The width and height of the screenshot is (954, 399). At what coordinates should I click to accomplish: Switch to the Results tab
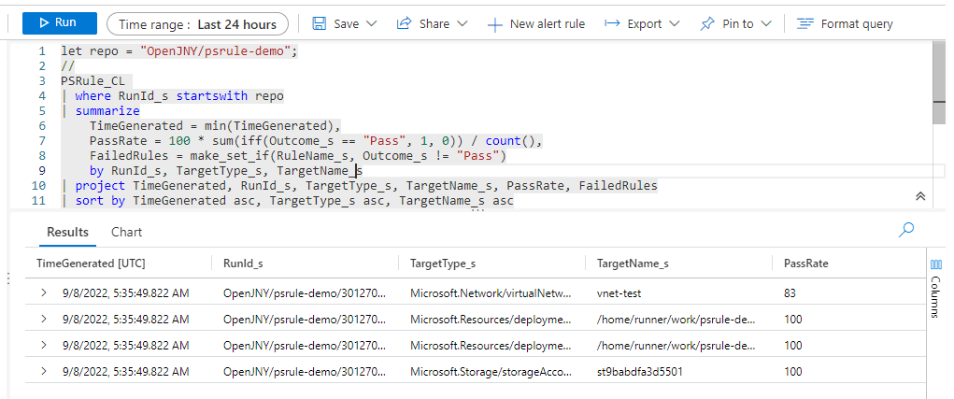pyautogui.click(x=67, y=232)
